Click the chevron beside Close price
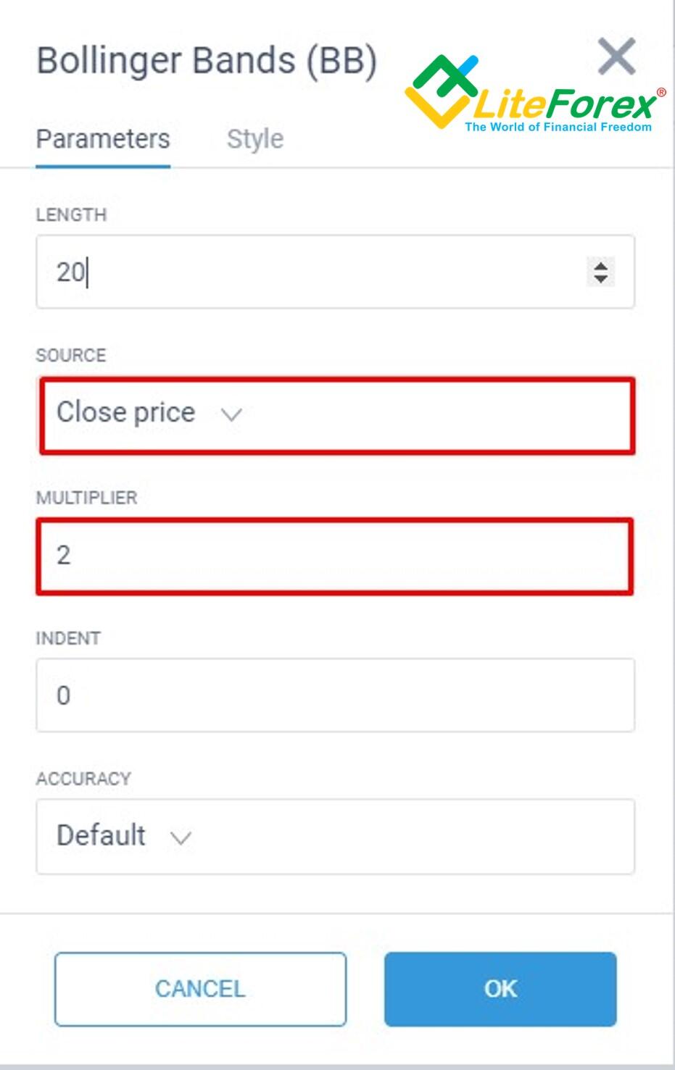Screen dimensions: 675x1070 (231, 415)
